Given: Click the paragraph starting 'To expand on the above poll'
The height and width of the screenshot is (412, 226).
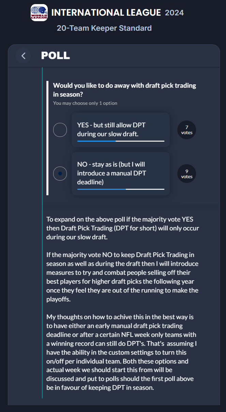Looking at the screenshot, I should click(x=123, y=228).
